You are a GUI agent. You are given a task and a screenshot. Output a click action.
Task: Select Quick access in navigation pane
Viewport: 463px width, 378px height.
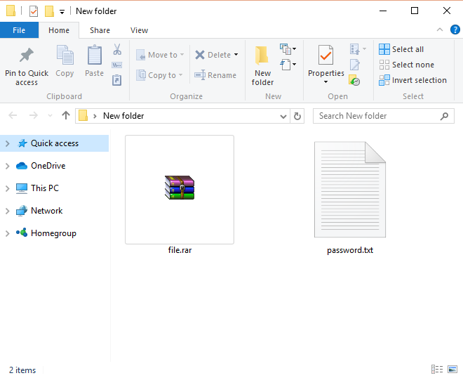click(x=55, y=143)
